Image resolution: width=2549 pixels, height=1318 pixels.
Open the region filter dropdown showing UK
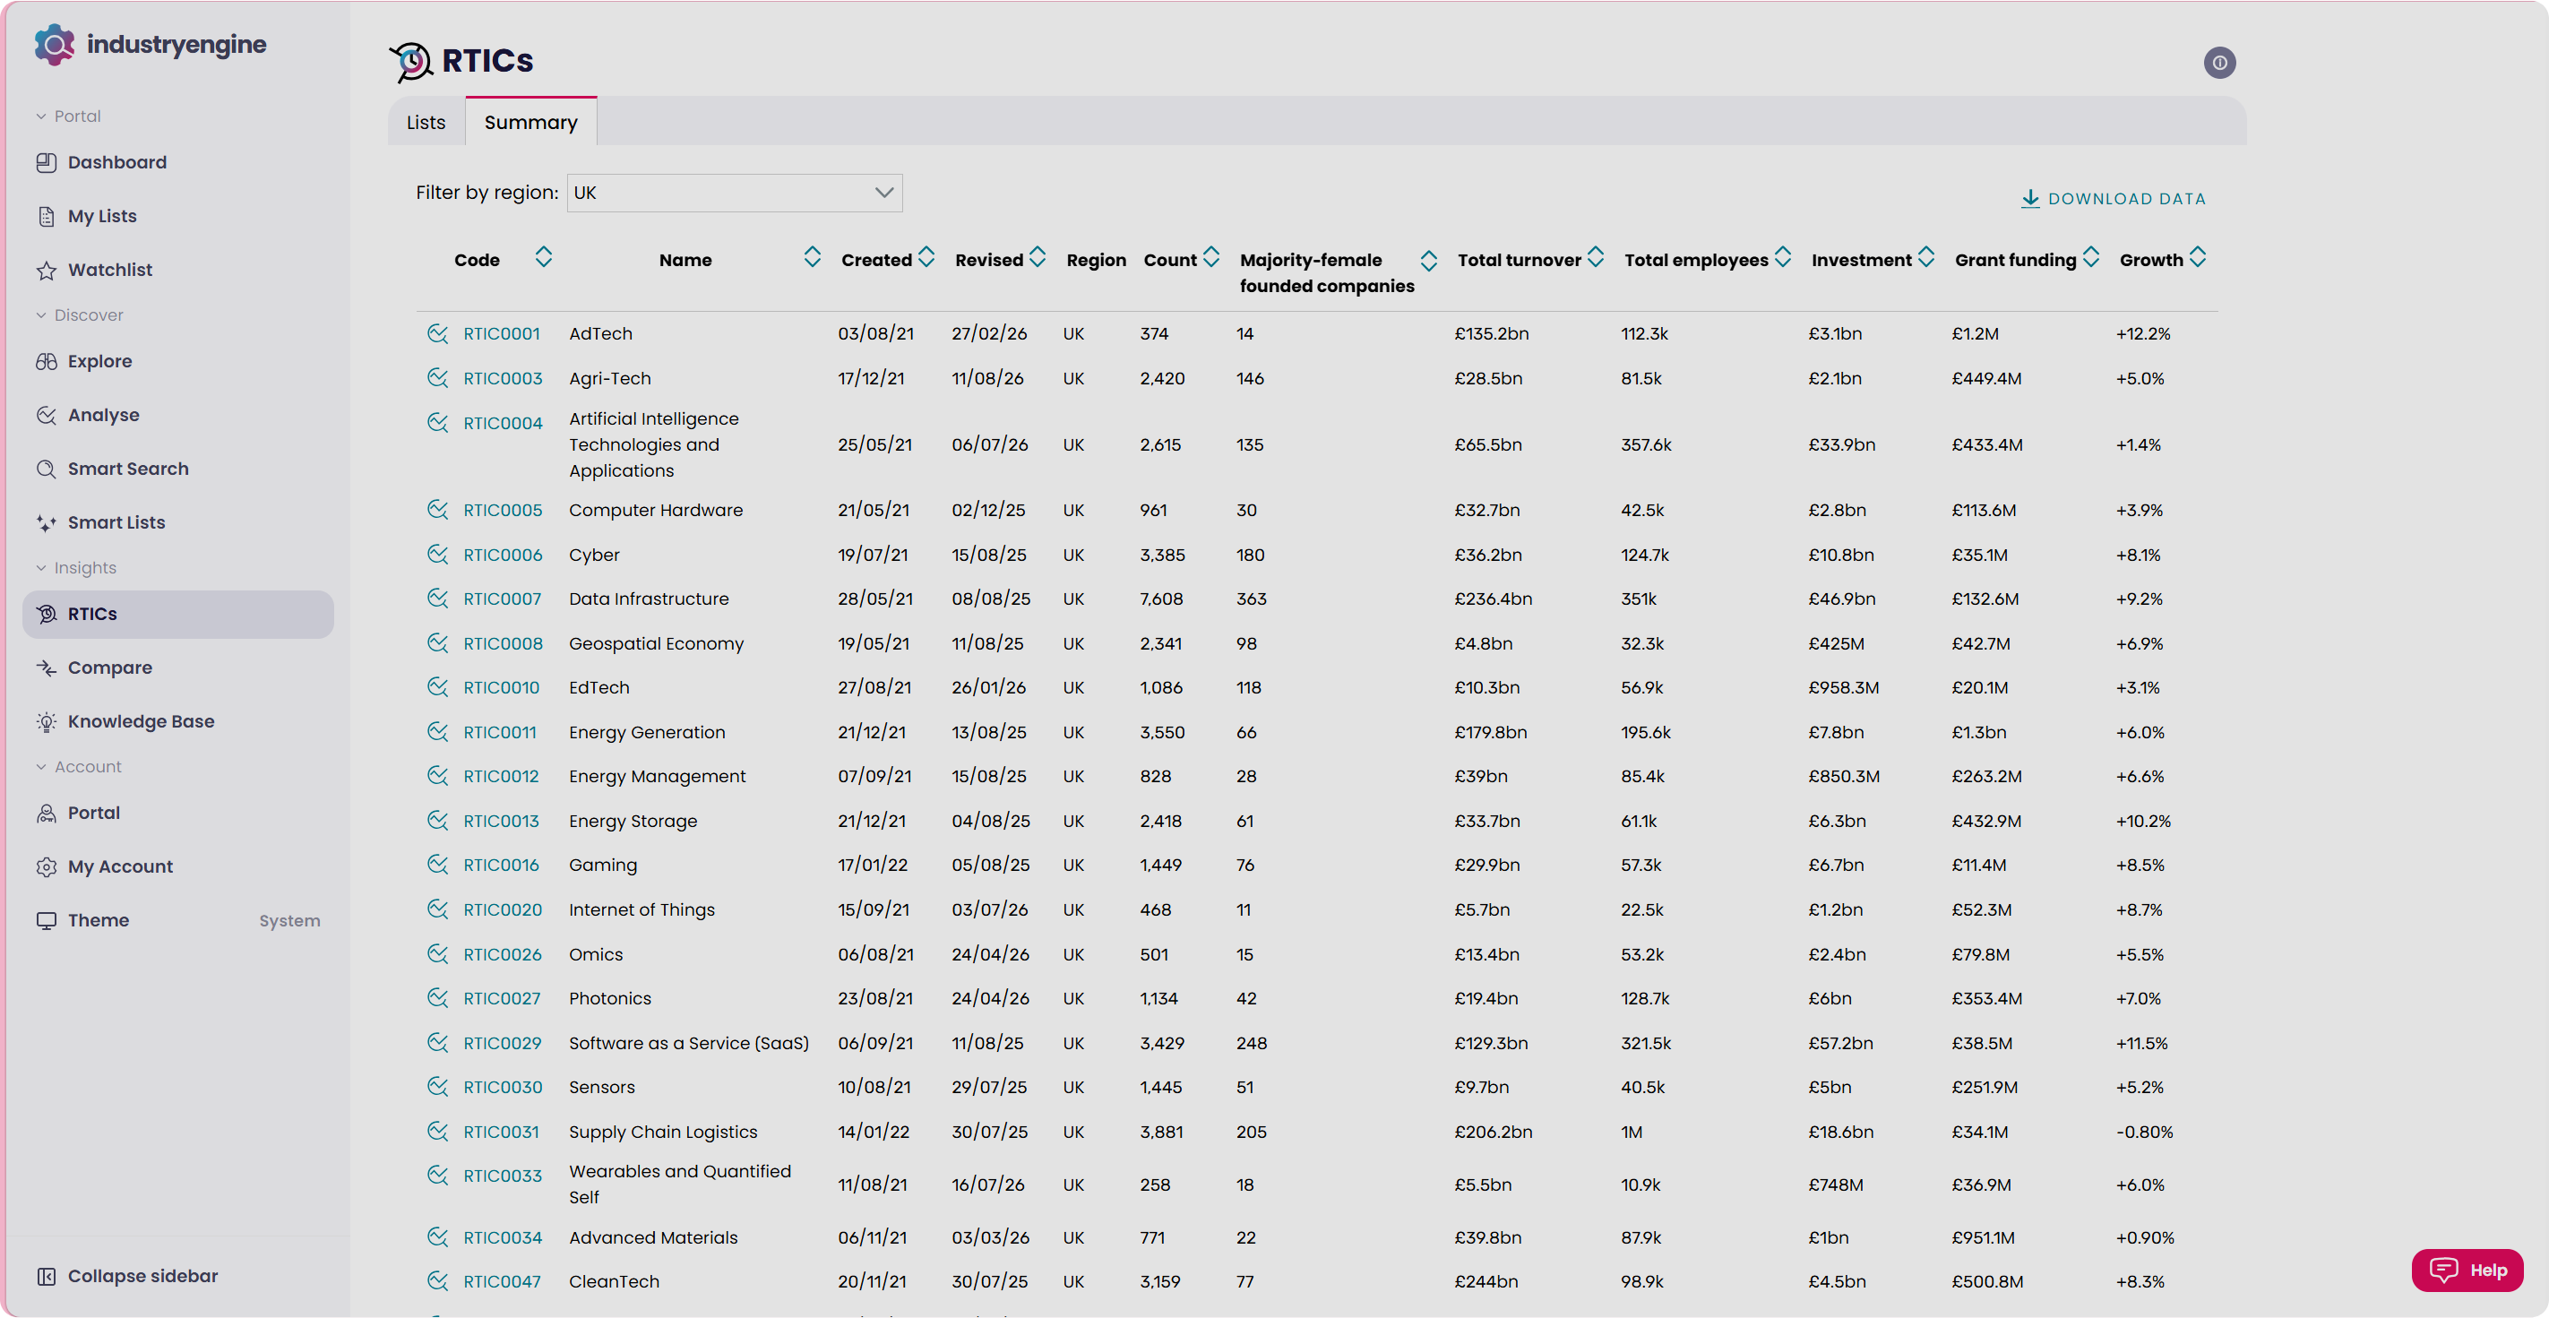click(x=734, y=193)
